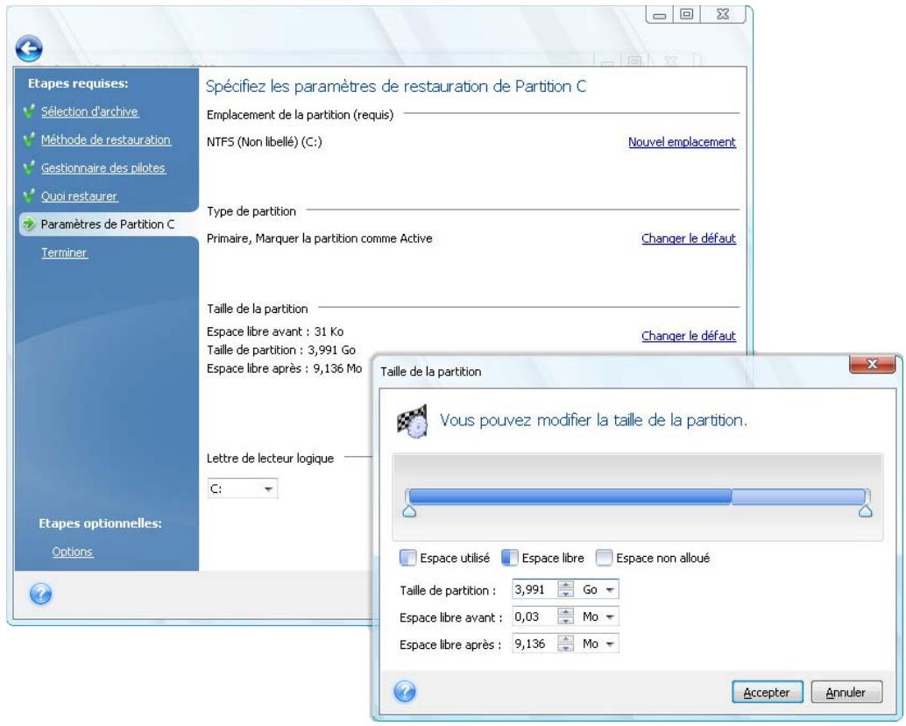Click the green arrow beside Paramètres de Partition C

tap(29, 224)
